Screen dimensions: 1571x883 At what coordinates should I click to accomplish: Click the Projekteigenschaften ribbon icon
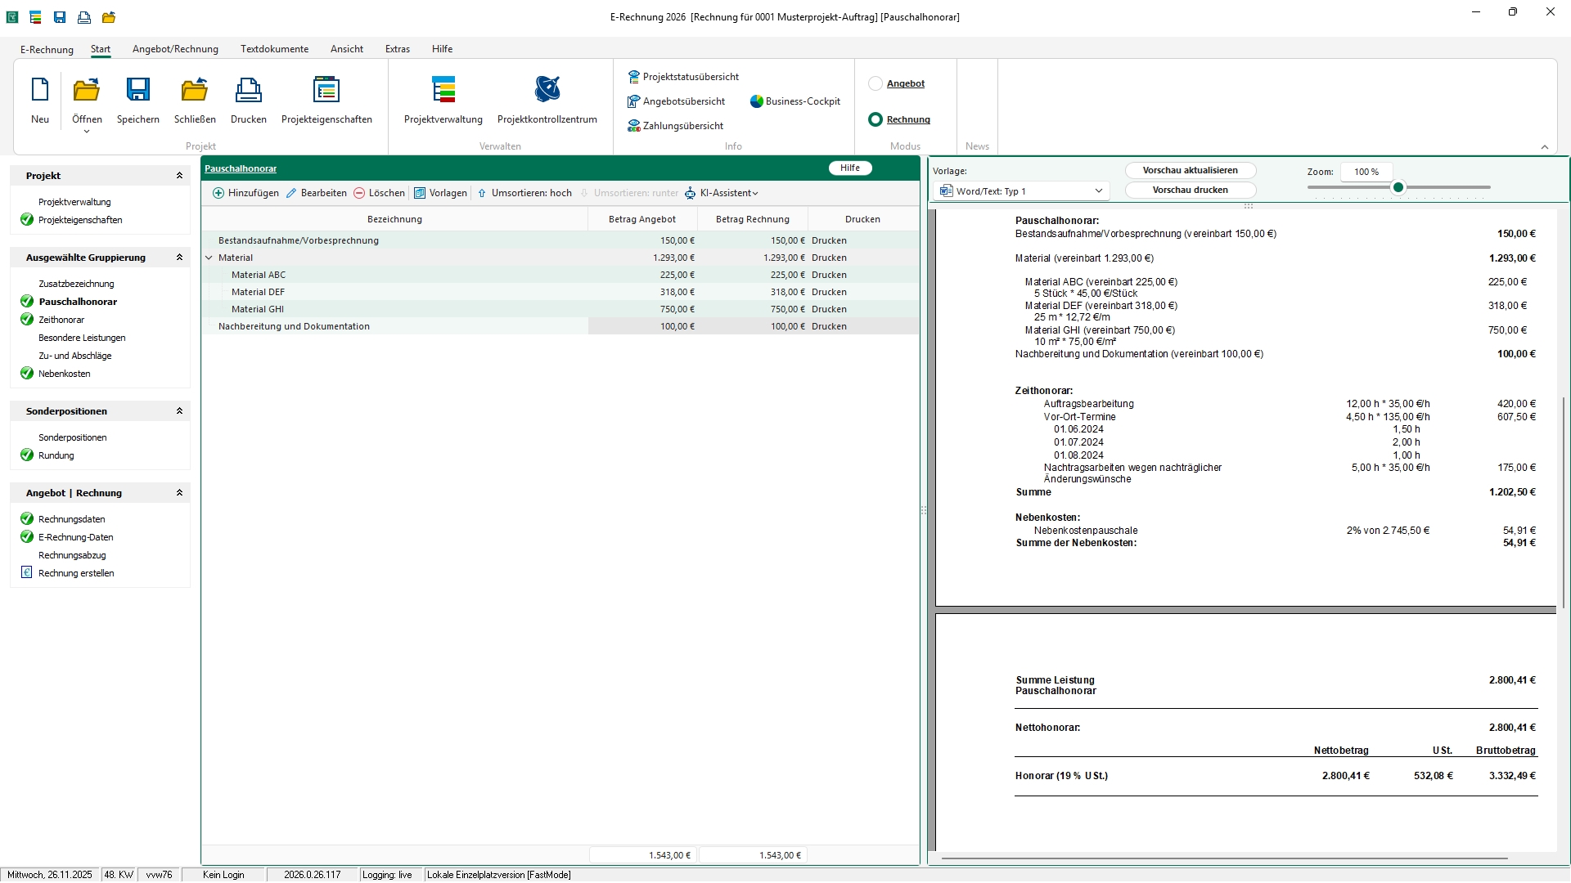326,90
